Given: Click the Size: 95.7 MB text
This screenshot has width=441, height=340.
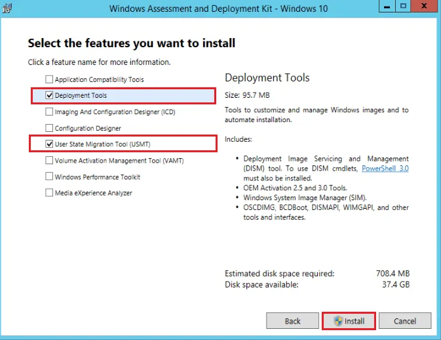Looking at the screenshot, I should [x=247, y=95].
